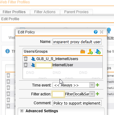Image resolution: width=114 pixels, height=115 pixels.
Task: Open the folder icon in Users/Groups header
Action: click(83, 52)
